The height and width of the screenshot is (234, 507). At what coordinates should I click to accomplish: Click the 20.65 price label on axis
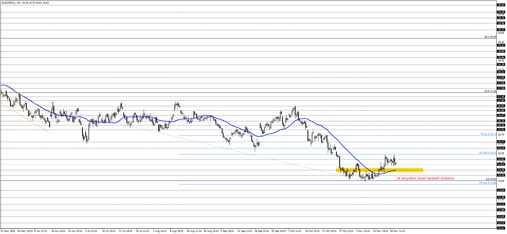(501, 5)
